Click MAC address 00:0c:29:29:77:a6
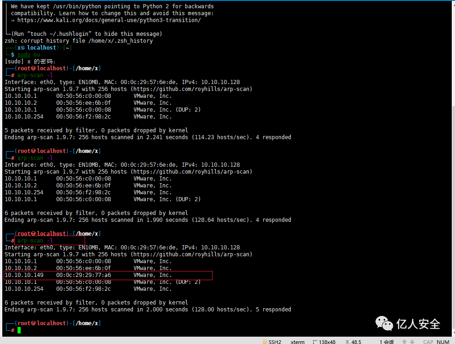The image size is (455, 344). [84, 275]
